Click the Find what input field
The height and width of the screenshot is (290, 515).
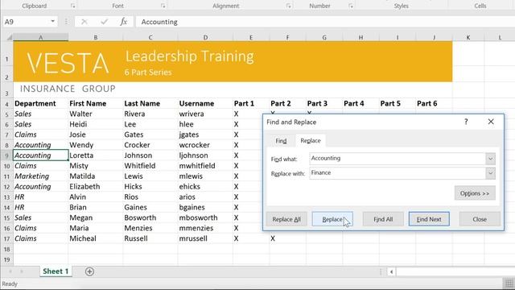[398, 159]
